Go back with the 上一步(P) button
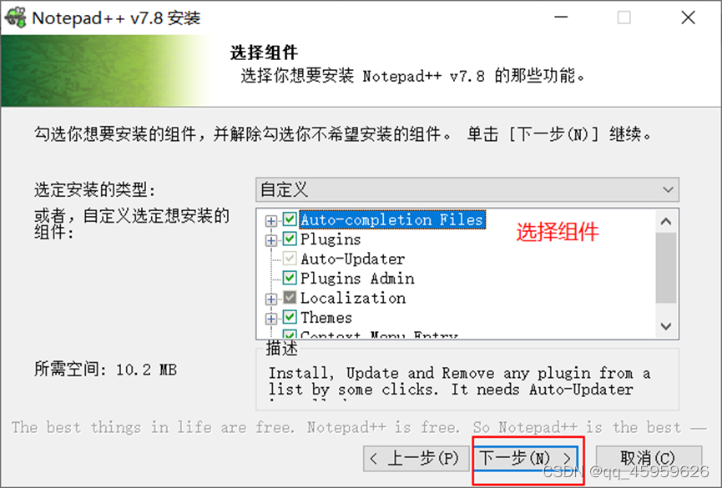Image resolution: width=722 pixels, height=488 pixels. [x=416, y=459]
